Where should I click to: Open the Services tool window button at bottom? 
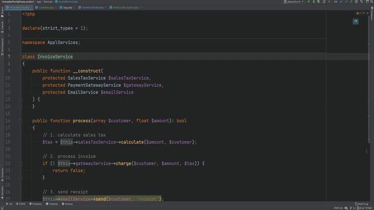click(x=67, y=204)
